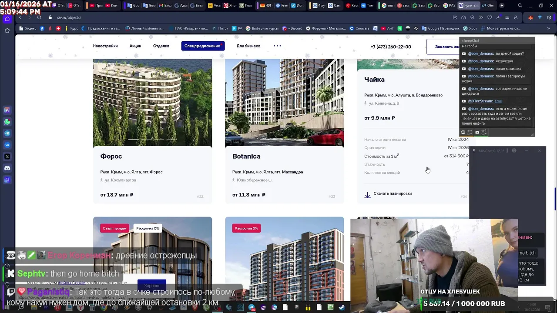Open the Выберите курсы bookmark
The width and height of the screenshot is (557, 313).
tap(262, 28)
